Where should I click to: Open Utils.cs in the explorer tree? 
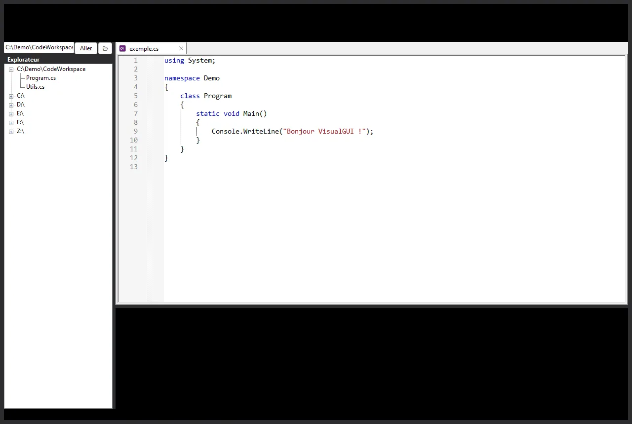coord(35,87)
